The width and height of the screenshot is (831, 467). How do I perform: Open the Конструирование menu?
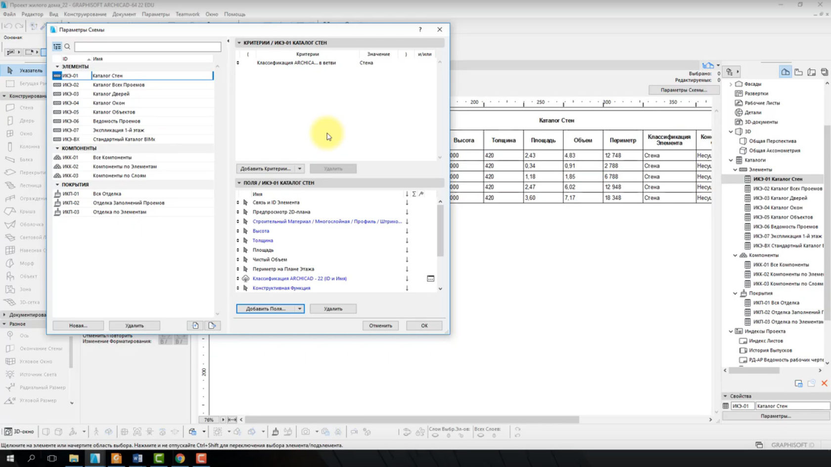(85, 14)
